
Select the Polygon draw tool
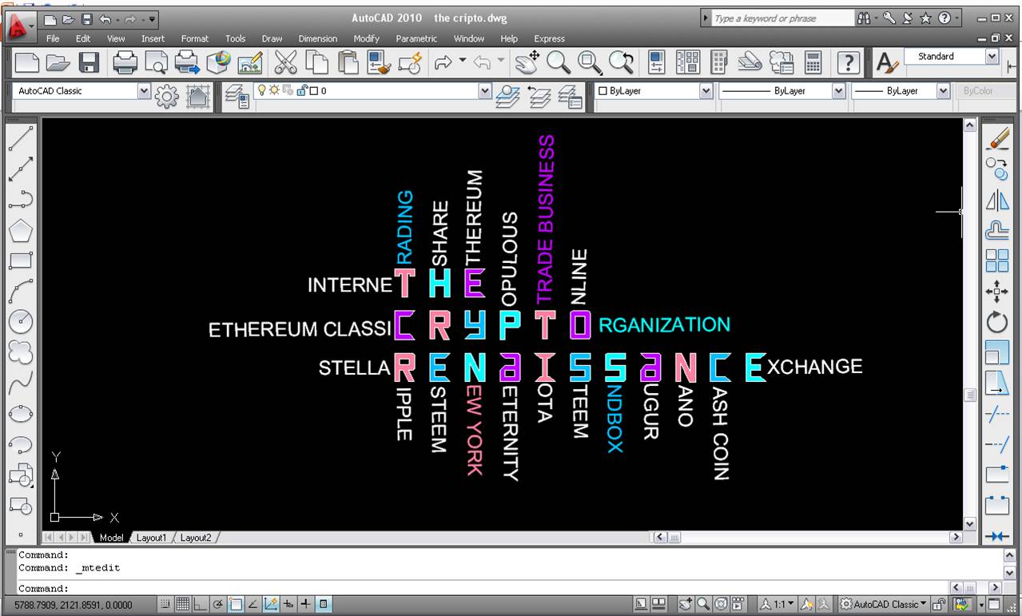[21, 232]
